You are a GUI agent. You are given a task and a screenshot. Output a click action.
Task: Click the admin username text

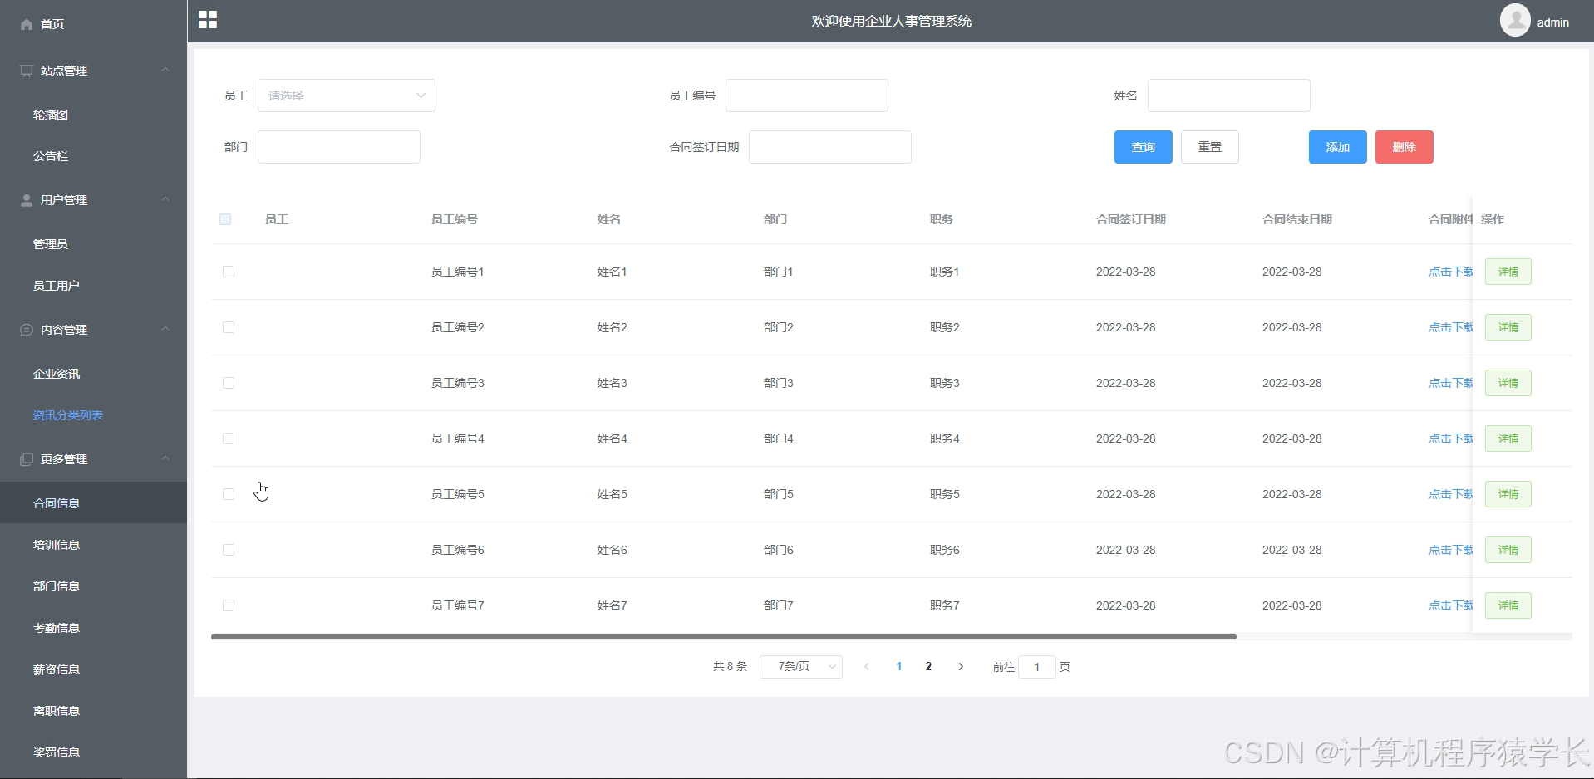coord(1552,22)
